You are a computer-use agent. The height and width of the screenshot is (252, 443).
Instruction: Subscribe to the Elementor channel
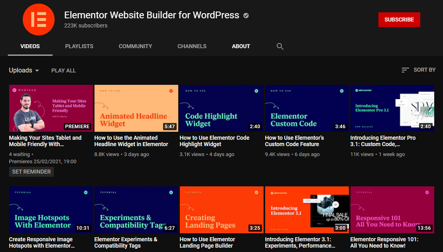[399, 20]
